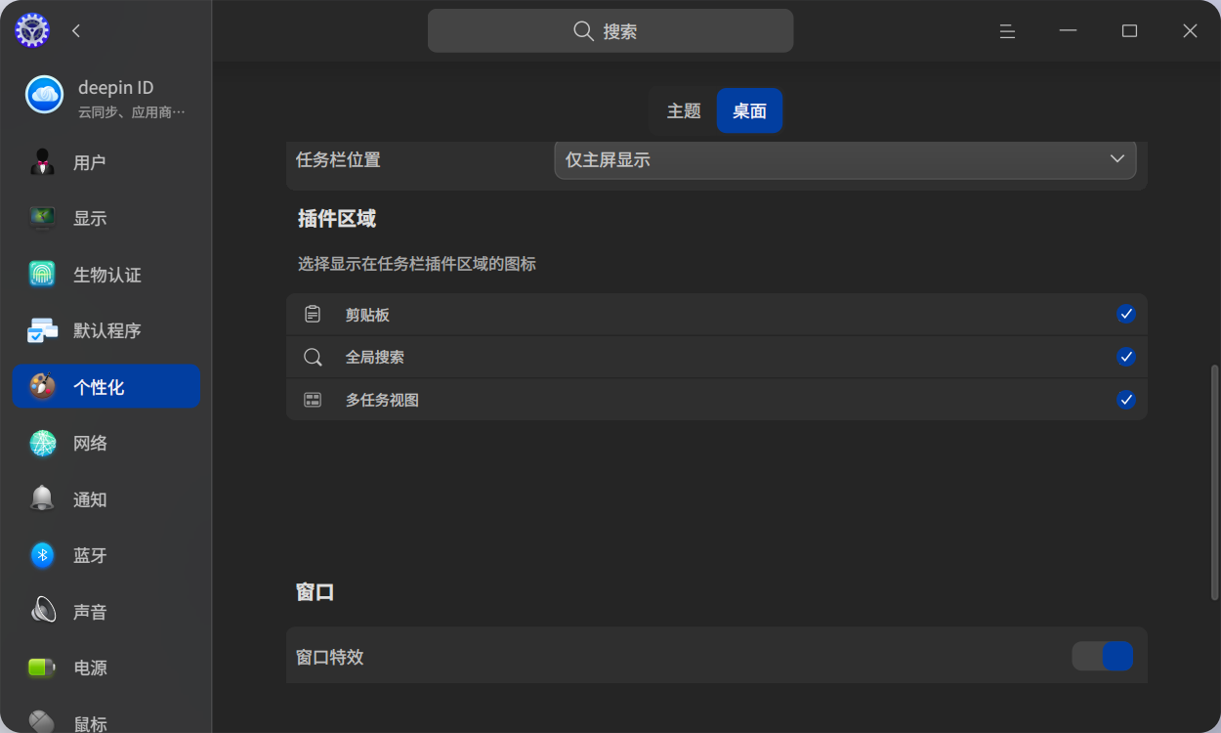Maximize the Control Center window
Image resolution: width=1221 pixels, height=733 pixels.
coord(1129,31)
